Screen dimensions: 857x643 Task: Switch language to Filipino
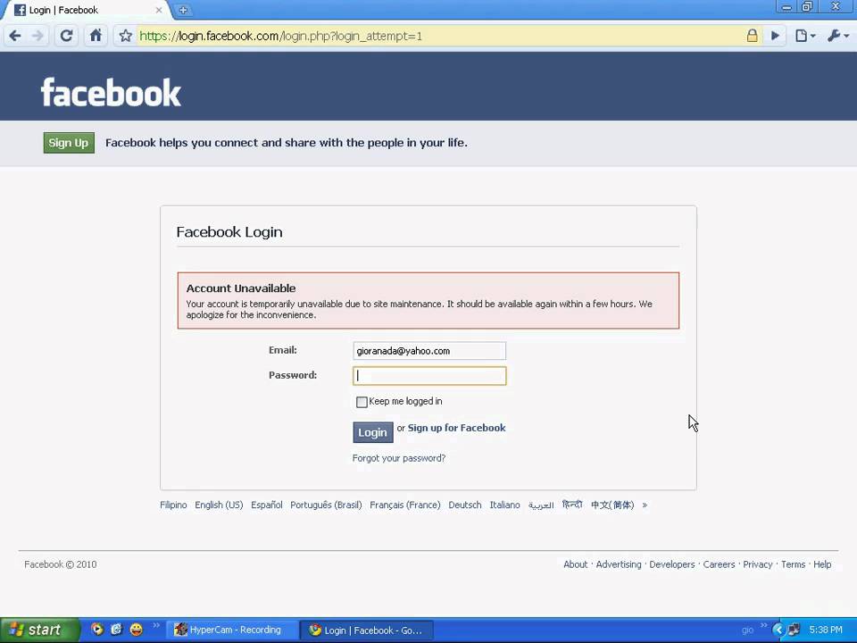[173, 505]
